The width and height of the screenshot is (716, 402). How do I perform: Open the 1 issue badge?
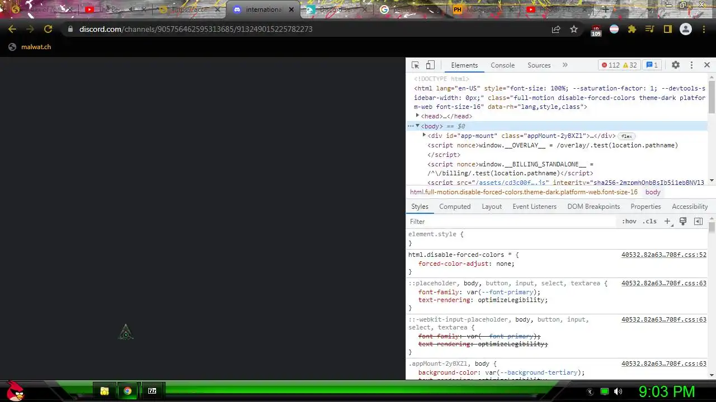point(652,65)
